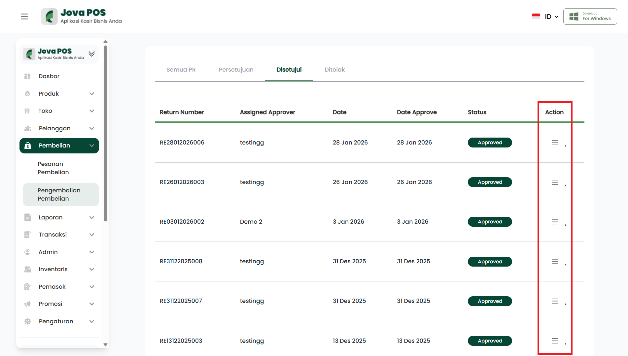The image size is (628, 356).
Task: Click Download For Windows button
Action: (590, 16)
